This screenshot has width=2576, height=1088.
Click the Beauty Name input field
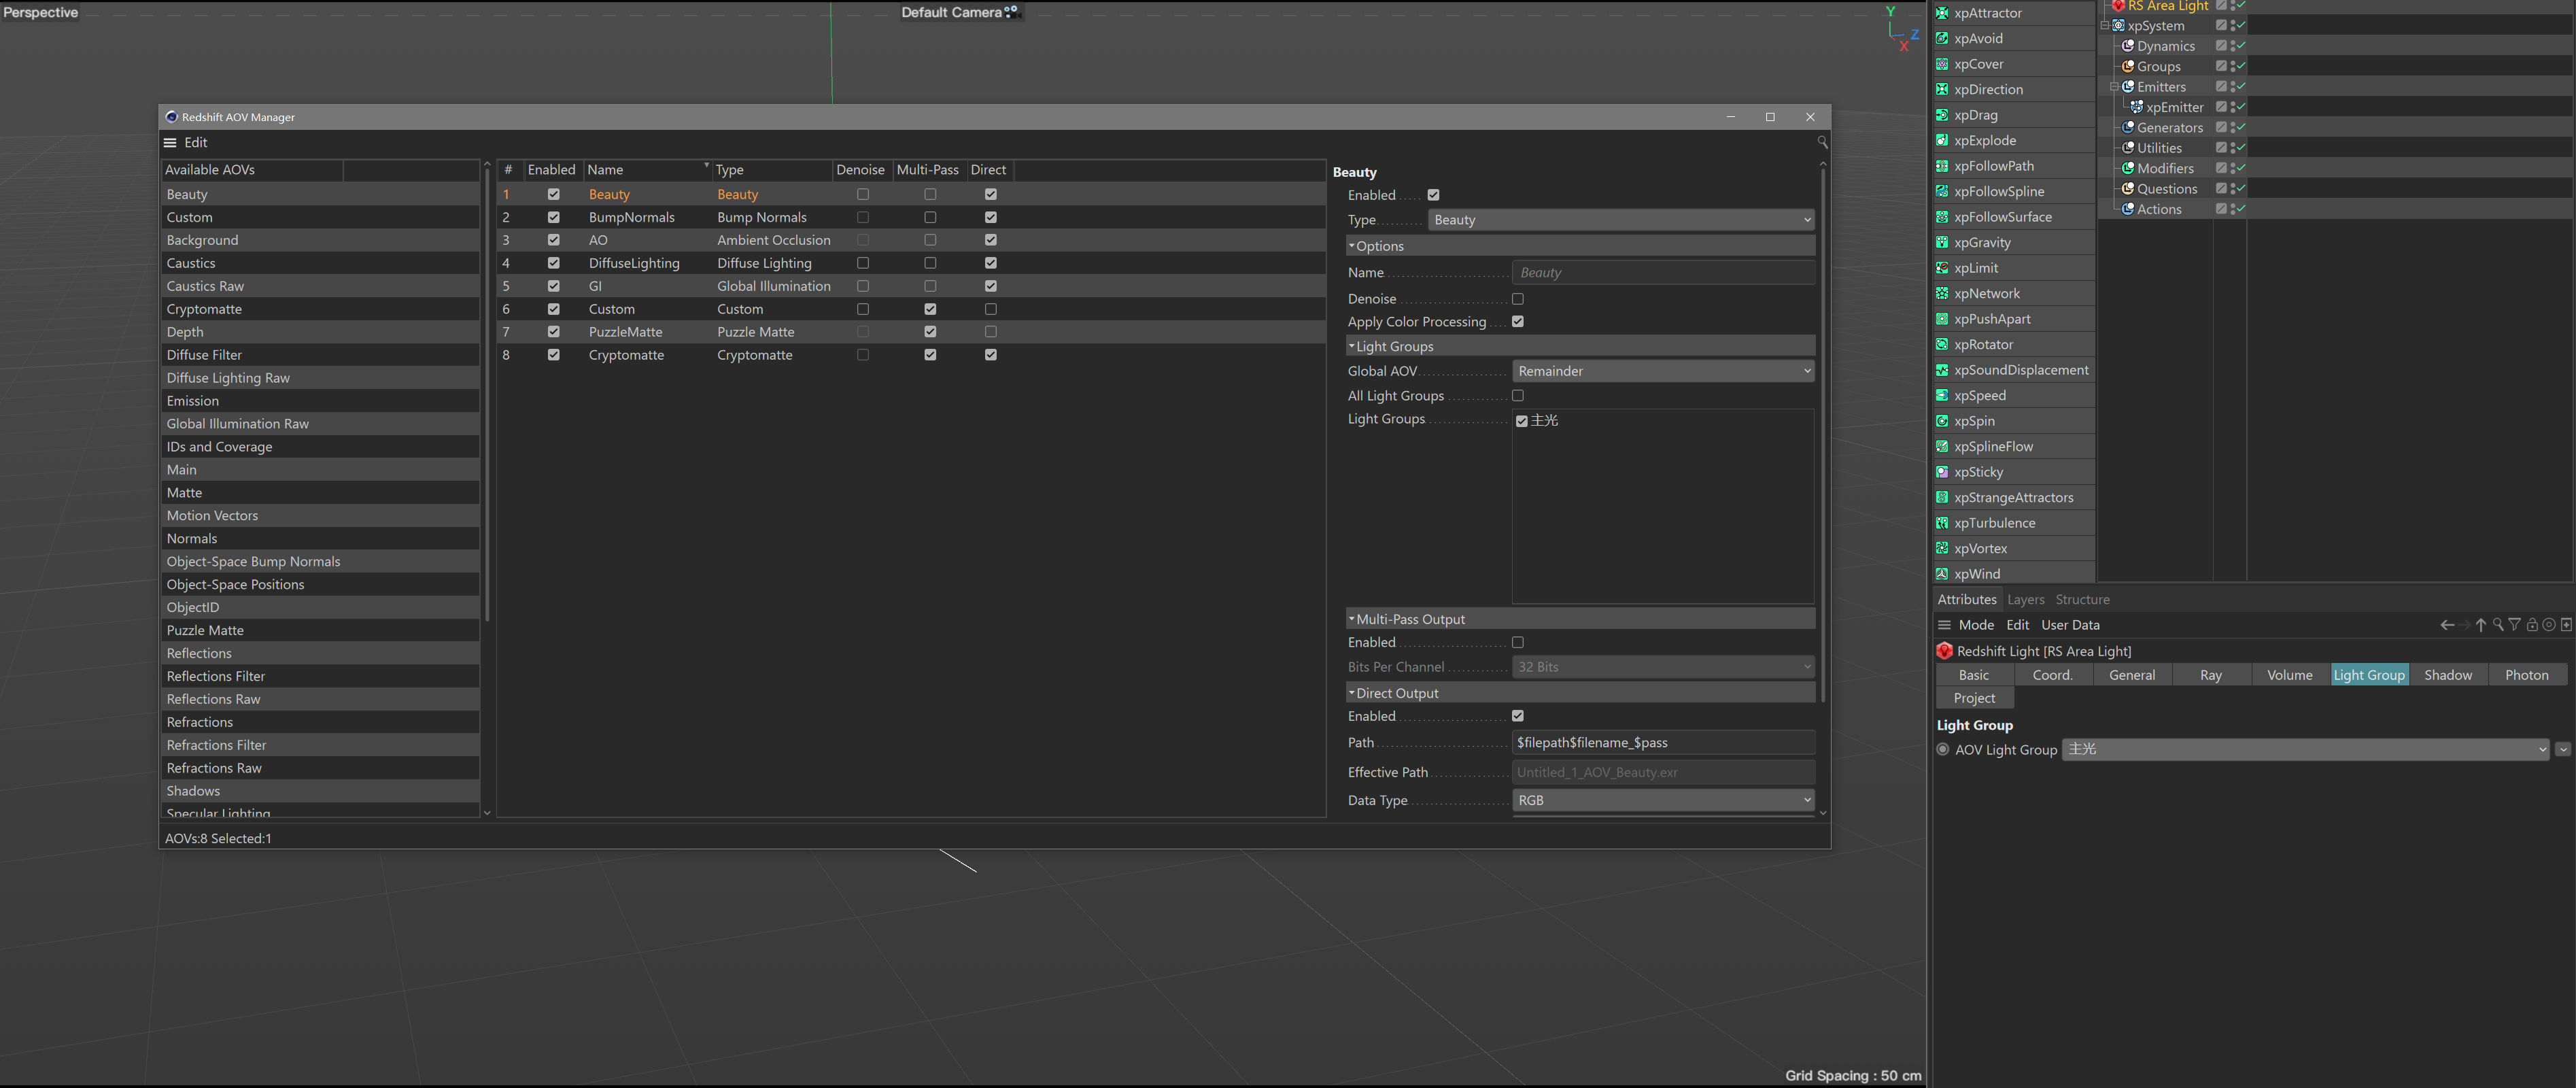tap(1662, 272)
